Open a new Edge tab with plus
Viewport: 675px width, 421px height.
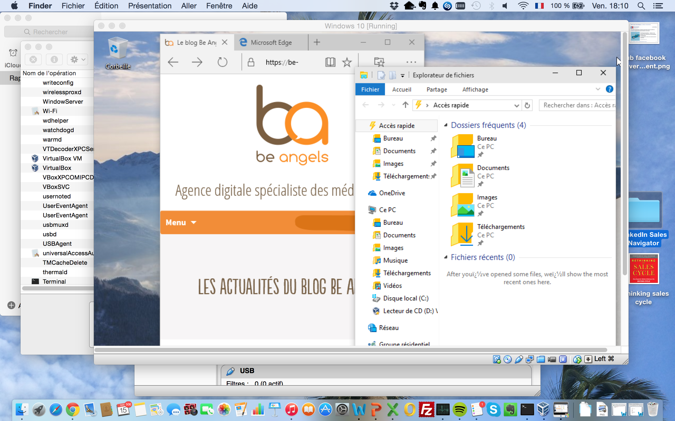[x=317, y=42]
